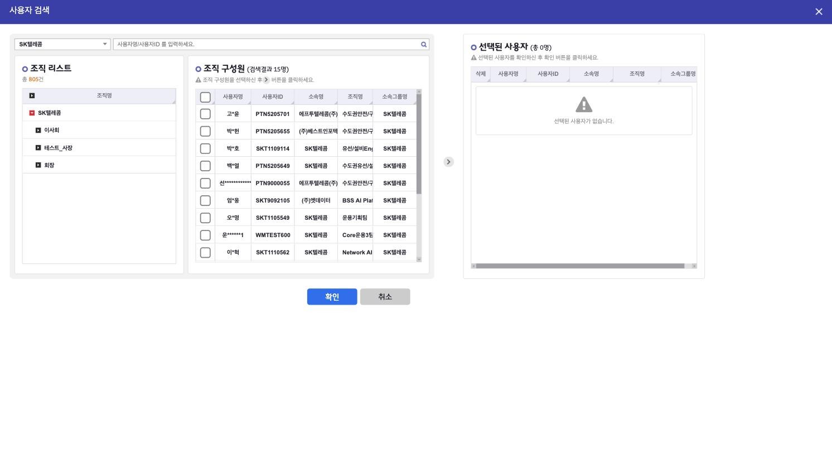This screenshot has width=832, height=453.
Task: Toggle the select-all checkbox in 조직 구성원 header
Action: click(205, 97)
